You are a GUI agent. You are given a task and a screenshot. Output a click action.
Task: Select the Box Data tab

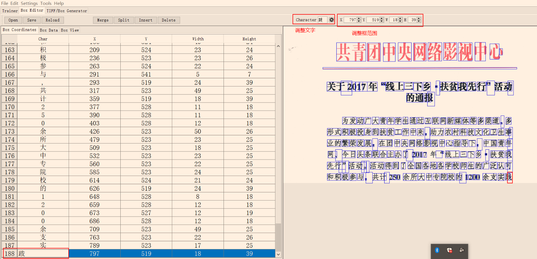pyautogui.click(x=49, y=30)
